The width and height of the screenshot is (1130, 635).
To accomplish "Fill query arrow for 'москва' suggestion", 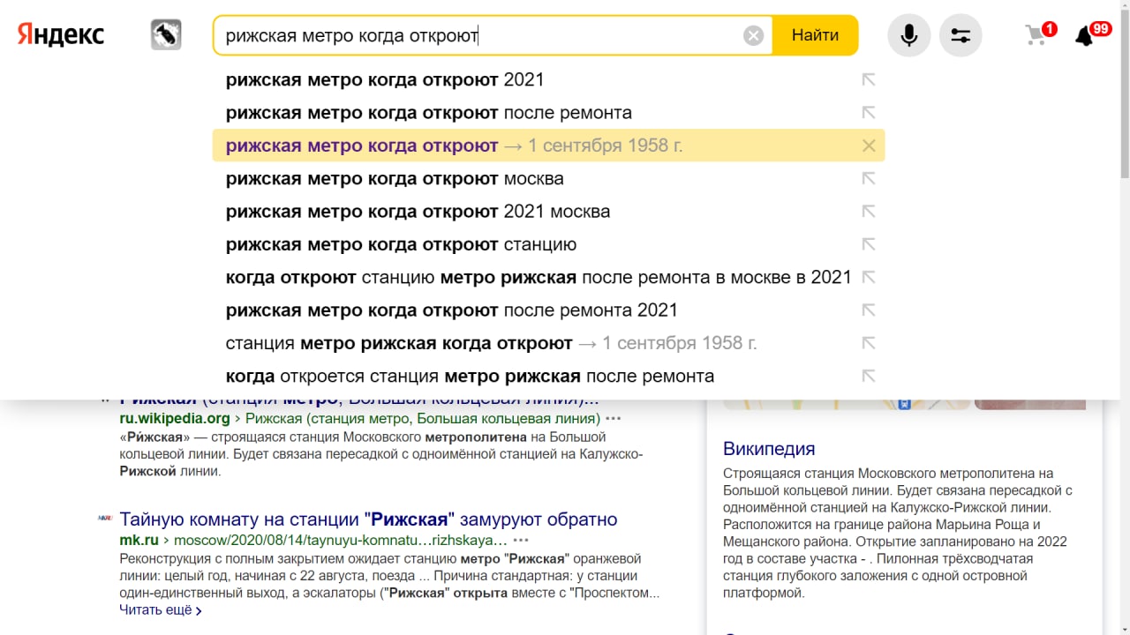I will [x=869, y=179].
